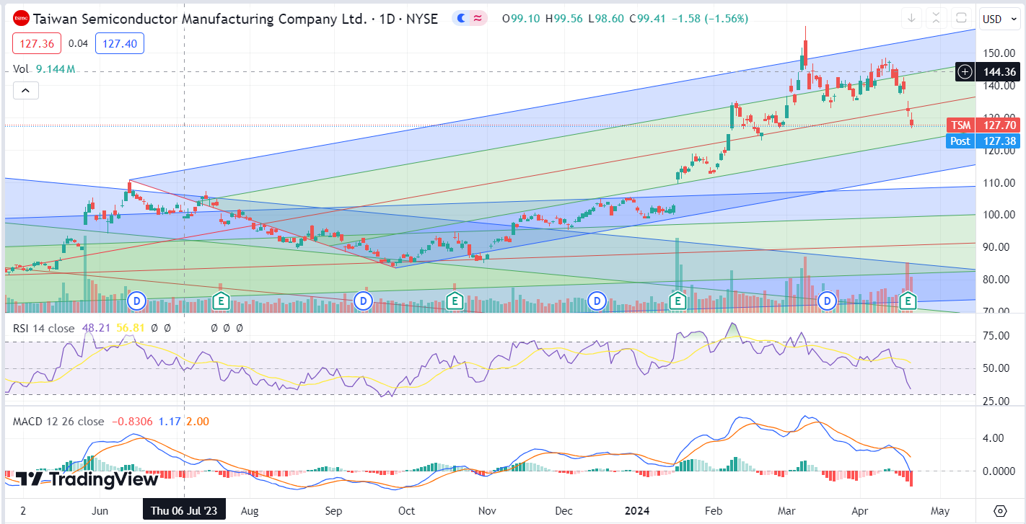Click the Taiwan Semiconductor symbol title
This screenshot has width=1026, height=524.
tap(235, 19)
